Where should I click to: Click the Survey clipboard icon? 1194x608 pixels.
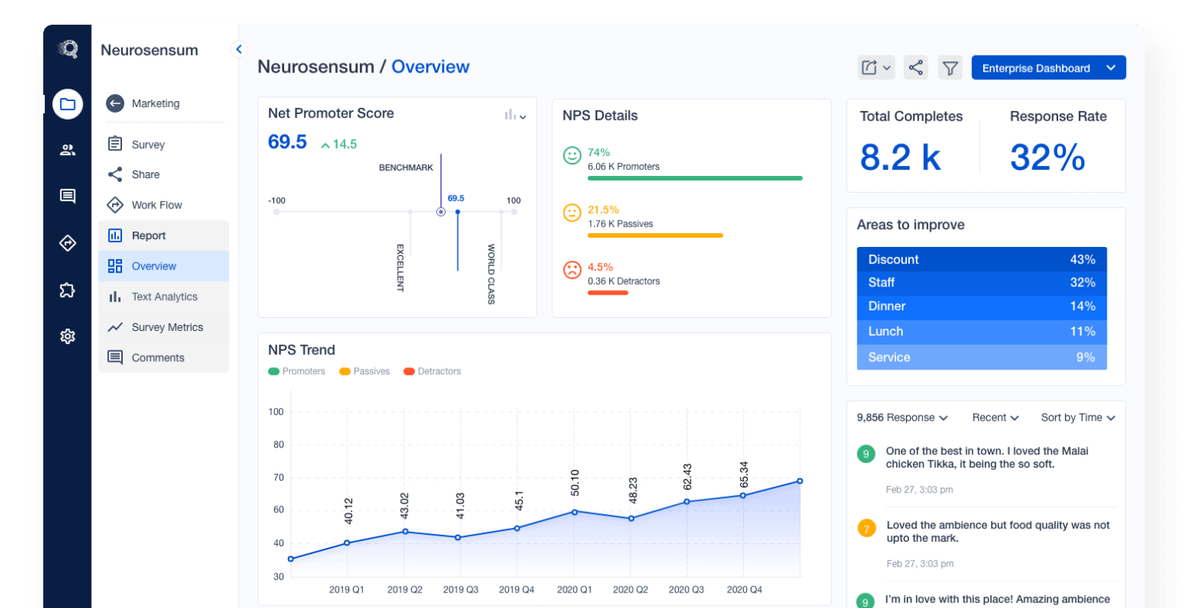[115, 144]
